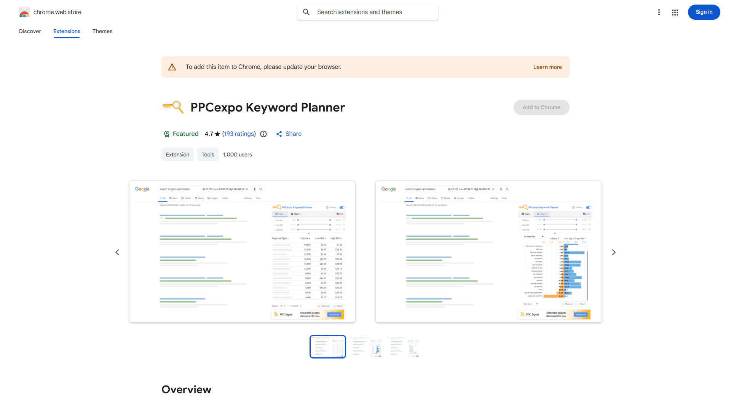Open the Learn more link

(547, 67)
